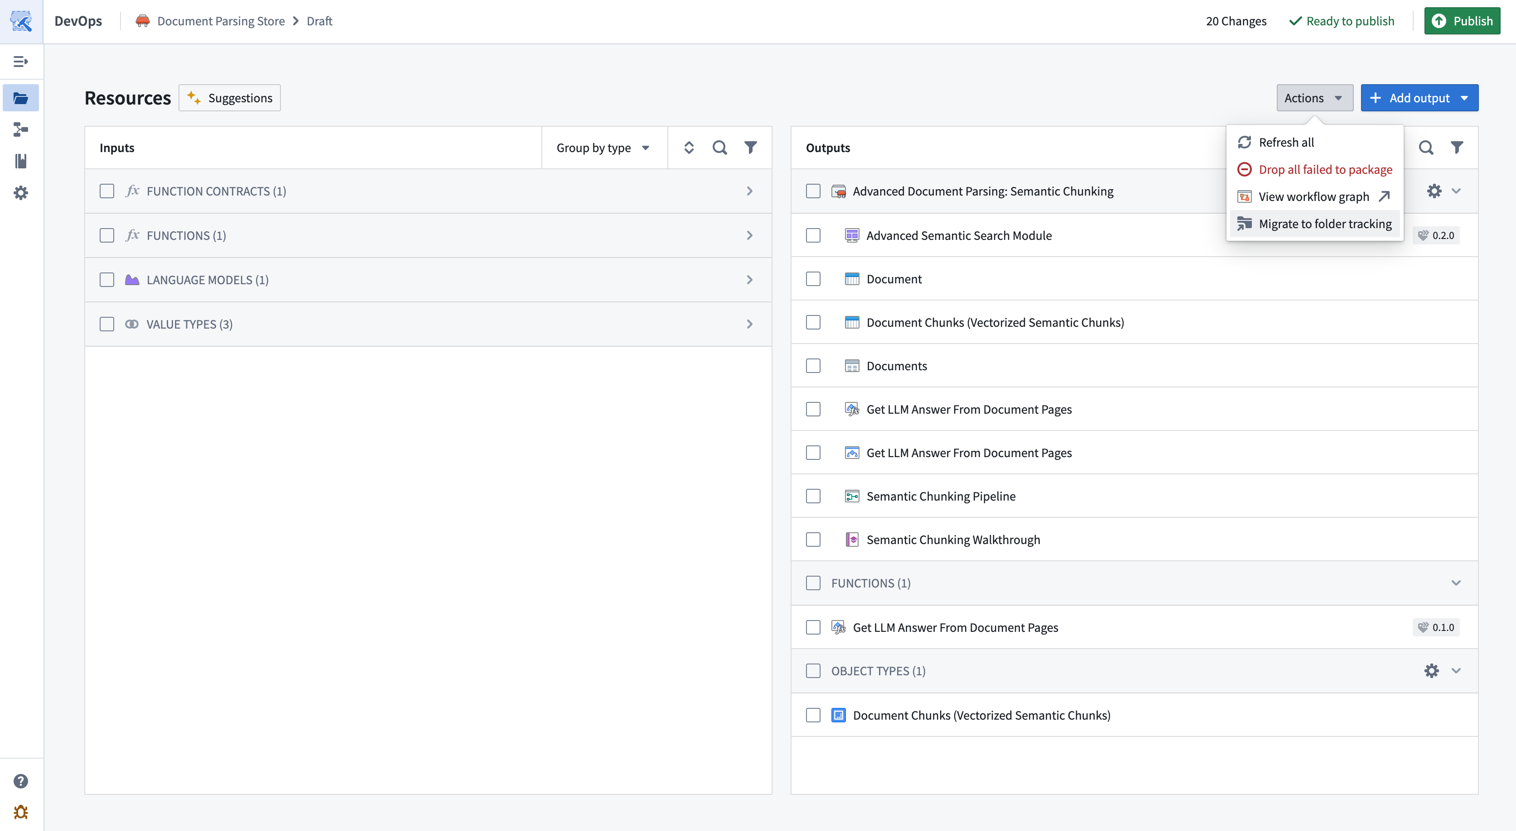Open the Resources folder panel in sidebar
The width and height of the screenshot is (1516, 831).
click(21, 98)
